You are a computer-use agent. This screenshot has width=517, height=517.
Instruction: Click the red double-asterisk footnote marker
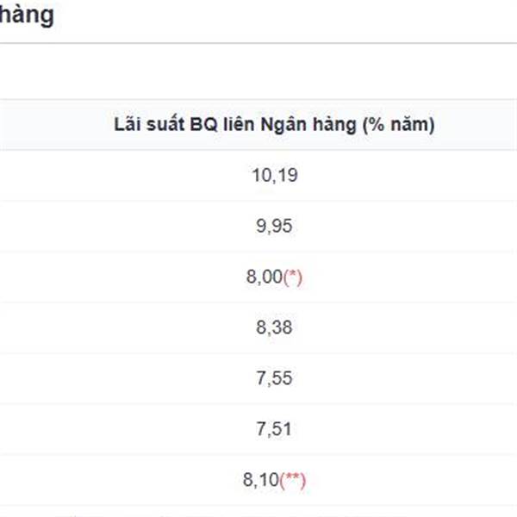coord(294,481)
